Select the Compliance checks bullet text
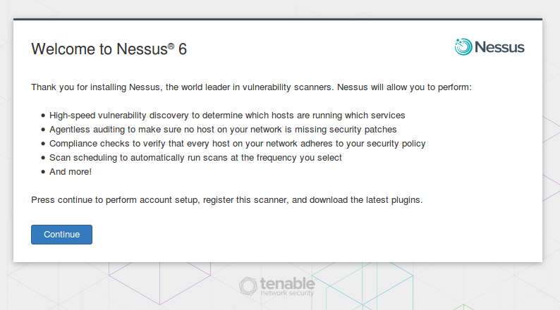The width and height of the screenshot is (560, 310). point(238,144)
